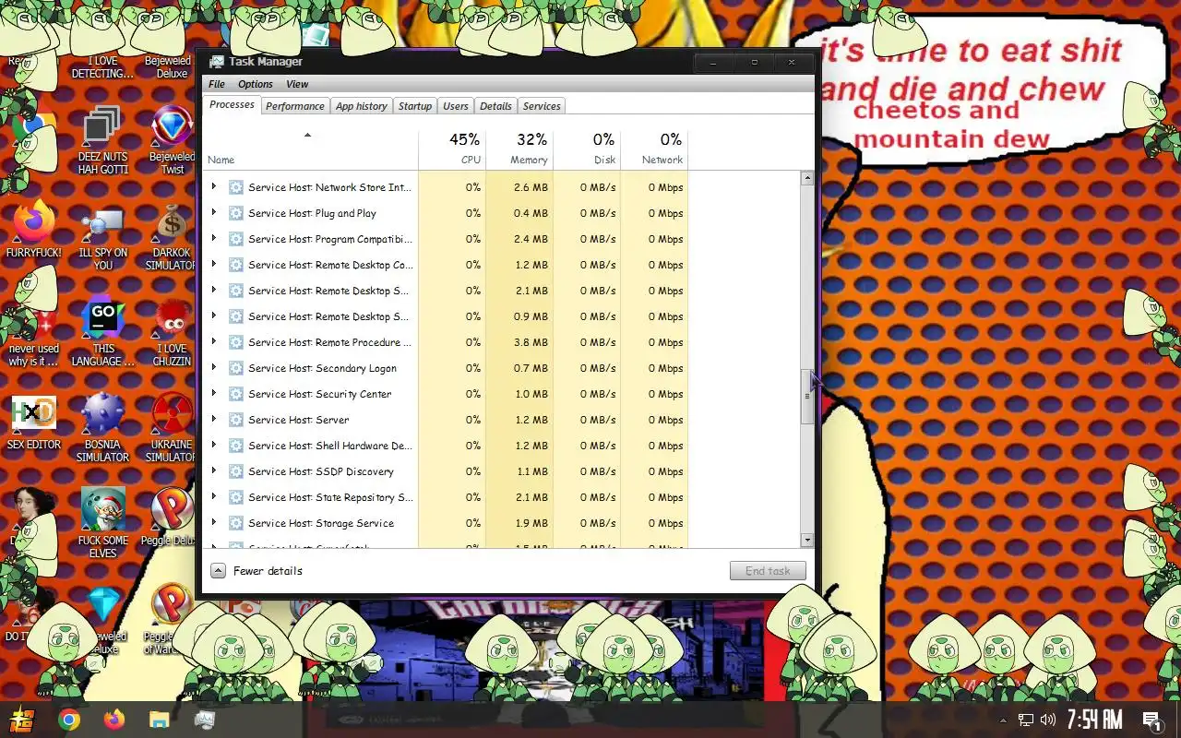Show hidden system tray icons

(x=1003, y=720)
